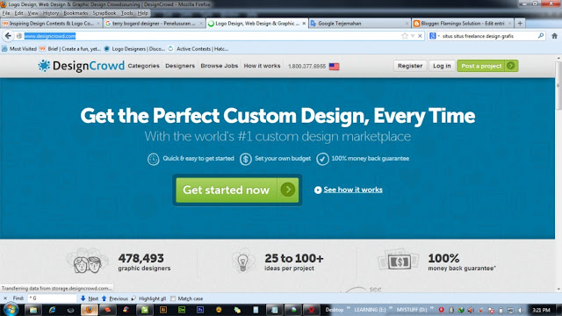Click the Log in button
562x316 pixels.
442,66
